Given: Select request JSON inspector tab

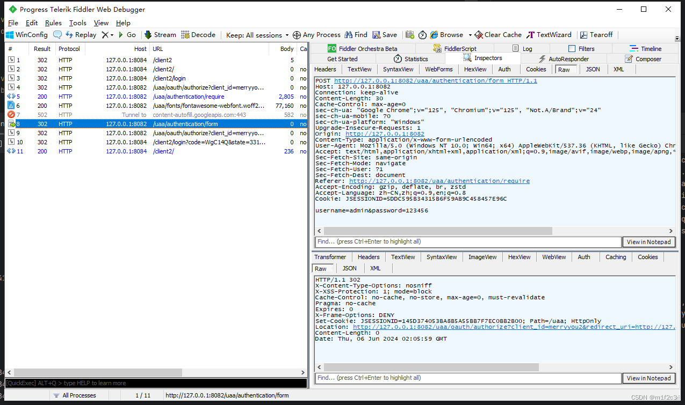Looking at the screenshot, I should pos(593,69).
